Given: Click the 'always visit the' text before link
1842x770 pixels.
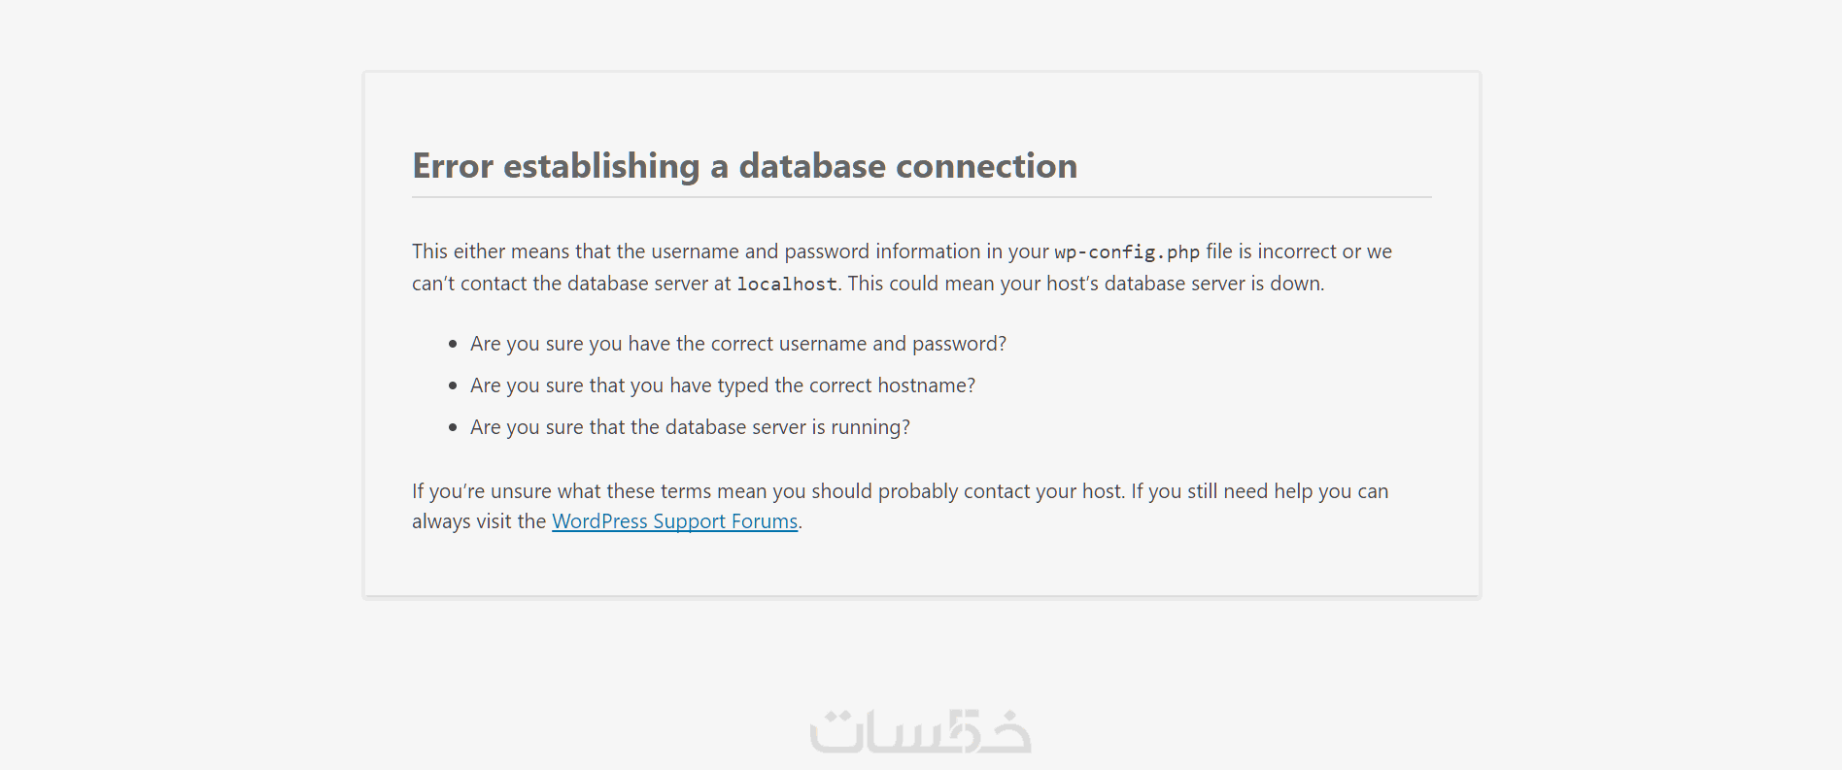Looking at the screenshot, I should [x=479, y=521].
